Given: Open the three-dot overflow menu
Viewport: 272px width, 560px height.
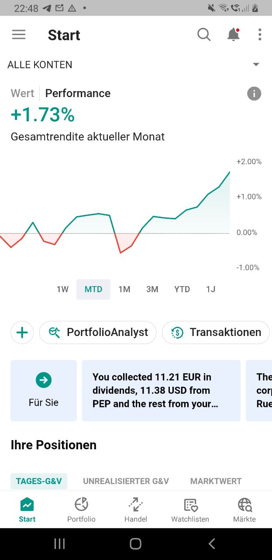Looking at the screenshot, I should click(x=260, y=35).
